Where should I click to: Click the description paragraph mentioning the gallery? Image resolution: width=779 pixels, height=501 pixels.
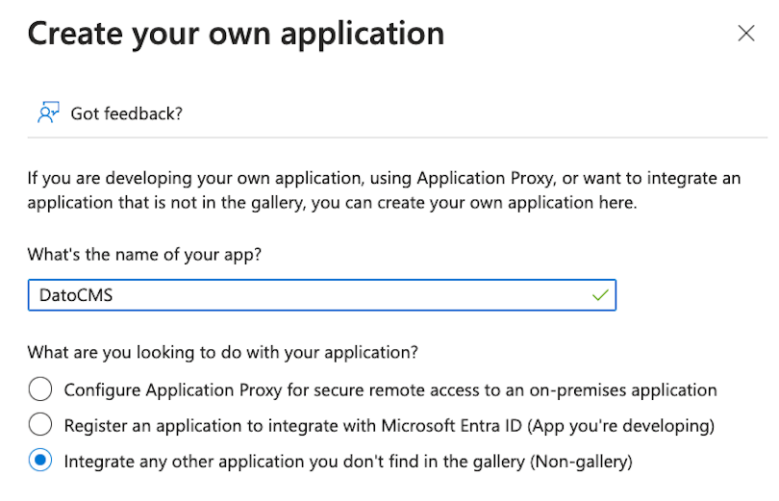[x=384, y=190]
